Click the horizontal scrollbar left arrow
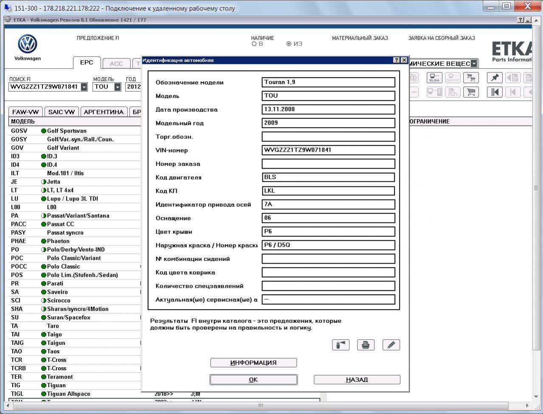 [7, 406]
